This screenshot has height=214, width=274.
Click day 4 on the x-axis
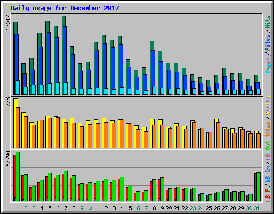tap(42, 208)
